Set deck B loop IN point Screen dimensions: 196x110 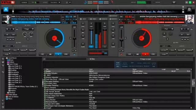pyautogui.click(x=182, y=35)
